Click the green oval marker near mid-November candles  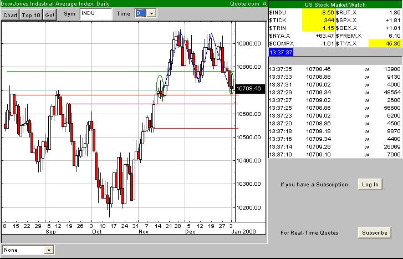160,87
